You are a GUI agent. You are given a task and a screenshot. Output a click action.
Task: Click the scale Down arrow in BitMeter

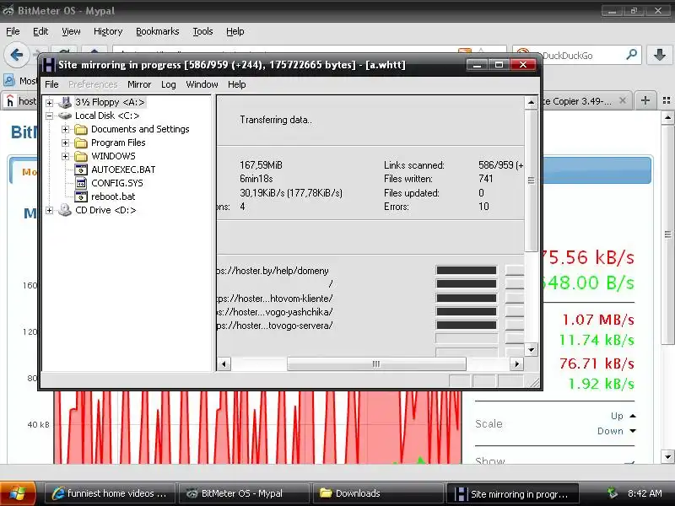click(x=632, y=431)
